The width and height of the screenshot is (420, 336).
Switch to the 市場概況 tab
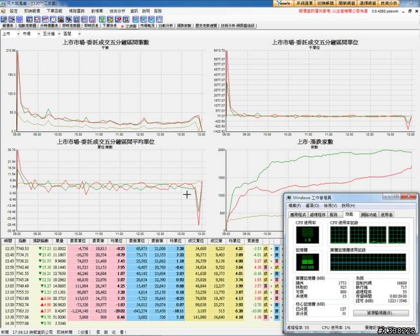pos(147,26)
